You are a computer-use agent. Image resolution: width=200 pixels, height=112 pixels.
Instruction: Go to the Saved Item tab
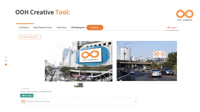[x=62, y=28]
